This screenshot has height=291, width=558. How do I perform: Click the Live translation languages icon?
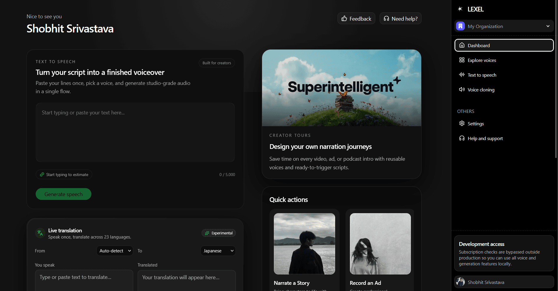pyautogui.click(x=40, y=233)
